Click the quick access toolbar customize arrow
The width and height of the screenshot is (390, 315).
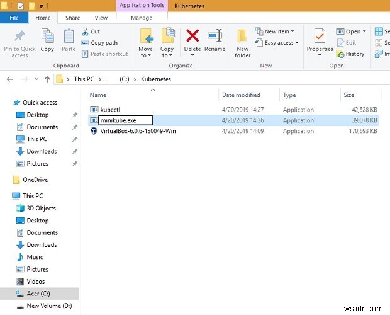click(x=42, y=6)
